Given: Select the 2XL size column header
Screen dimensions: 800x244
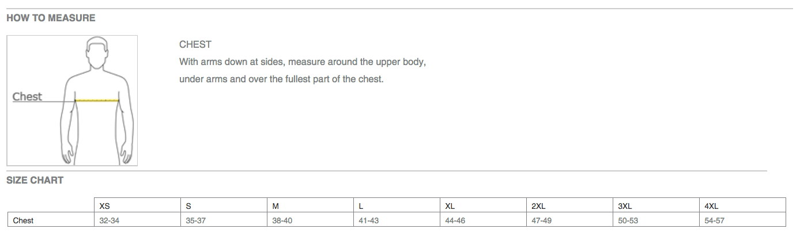Looking at the screenshot, I should tap(569, 205).
